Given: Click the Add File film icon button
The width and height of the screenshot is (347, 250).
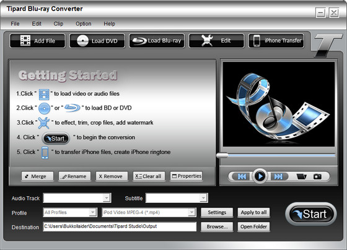Looking at the screenshot, I should tap(38, 41).
